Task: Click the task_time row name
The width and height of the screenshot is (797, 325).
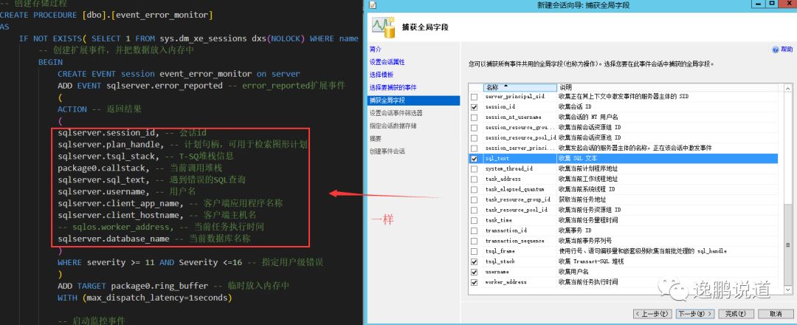Action: tap(498, 220)
